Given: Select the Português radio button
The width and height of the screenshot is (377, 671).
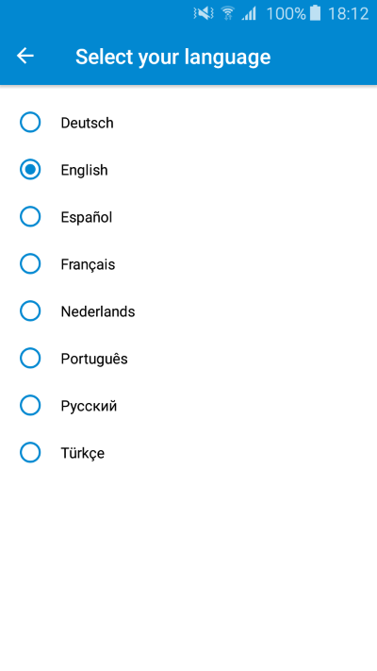Looking at the screenshot, I should [x=30, y=359].
